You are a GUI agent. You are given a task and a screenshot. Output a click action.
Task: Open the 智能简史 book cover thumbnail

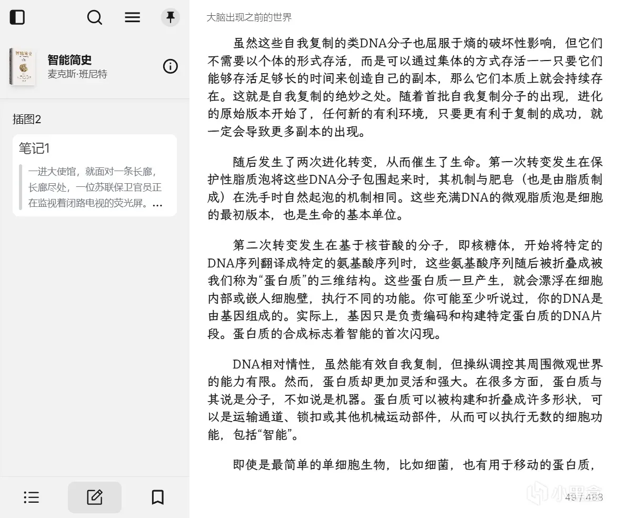[x=23, y=67]
